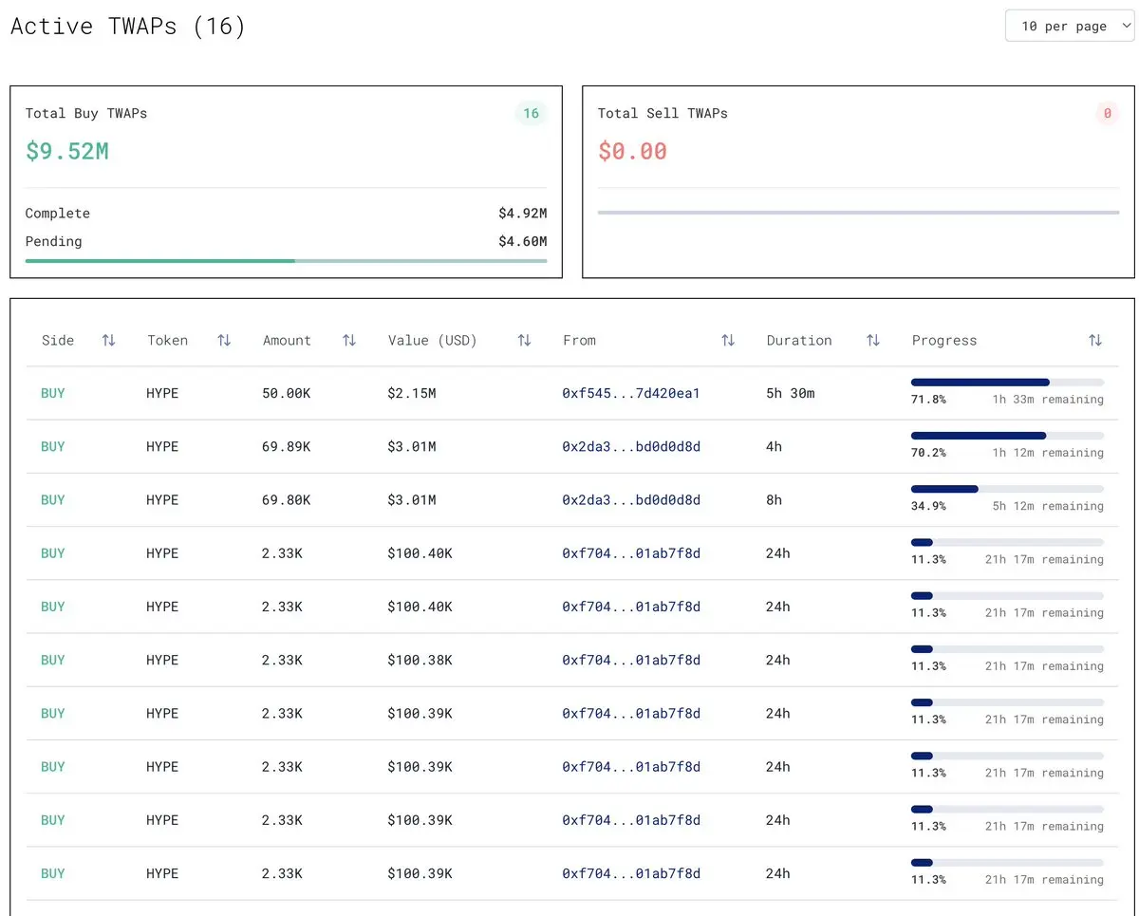
Task: Click the Value (USD) column header
Action: (x=433, y=340)
